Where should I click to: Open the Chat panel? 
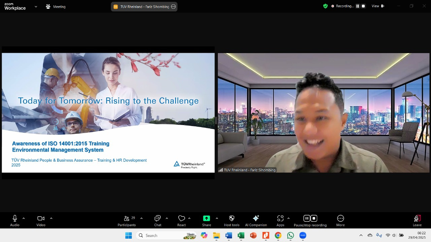pos(158,221)
